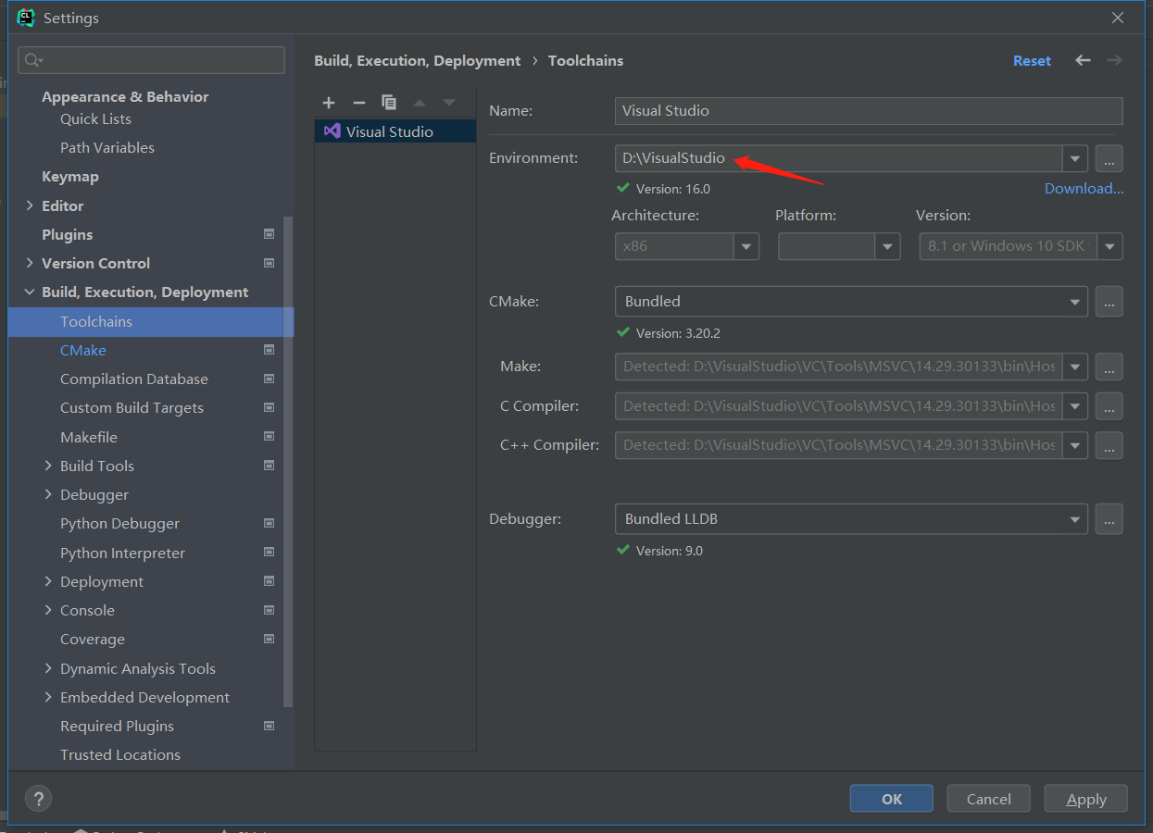Open the CMake Bundled dropdown
1153x833 pixels.
click(1074, 302)
